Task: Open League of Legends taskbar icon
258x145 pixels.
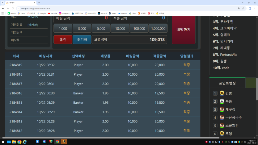Action: (x=64, y=142)
